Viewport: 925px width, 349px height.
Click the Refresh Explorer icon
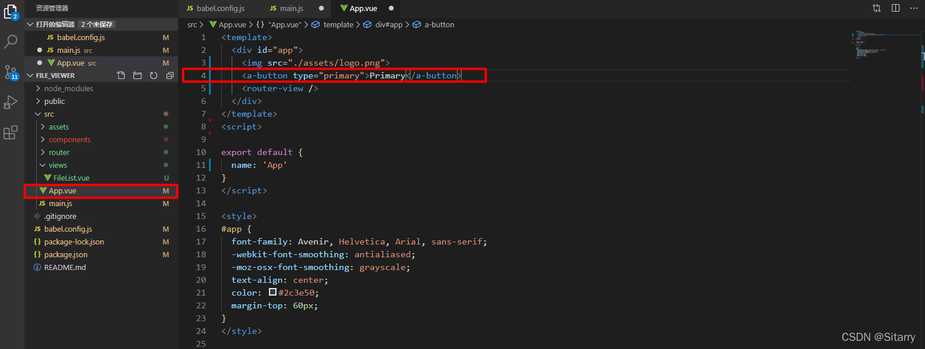click(154, 75)
